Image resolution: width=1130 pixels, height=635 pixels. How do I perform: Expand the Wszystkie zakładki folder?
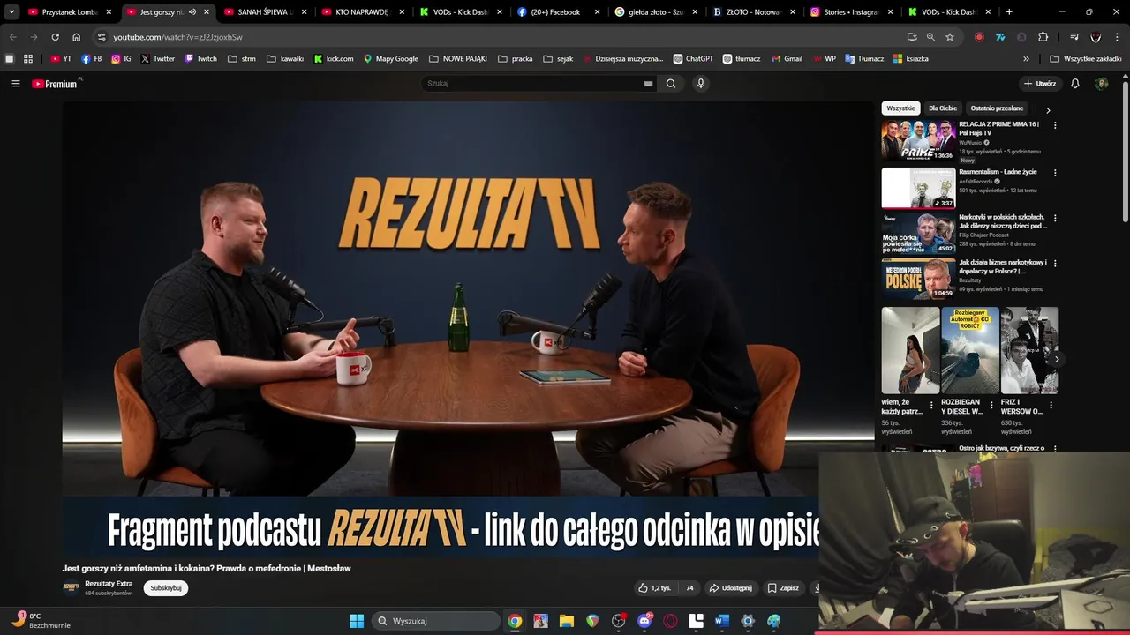(x=1085, y=59)
